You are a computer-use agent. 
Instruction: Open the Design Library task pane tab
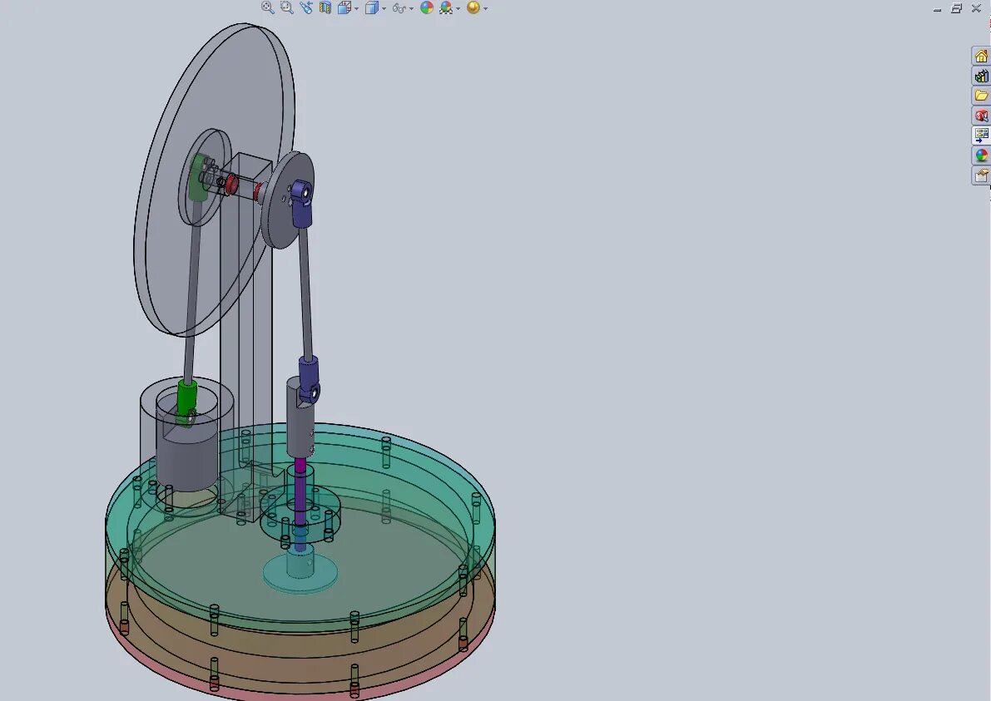(x=981, y=76)
